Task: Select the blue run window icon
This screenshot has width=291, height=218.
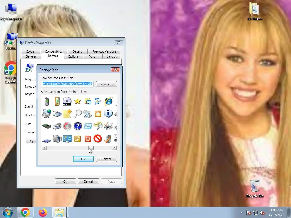Action: [88, 126]
